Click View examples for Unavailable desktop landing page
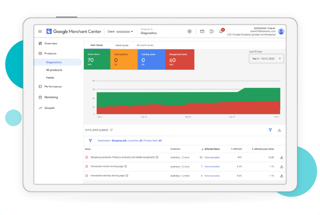Viewport: 320px width, 215px height. pos(212,176)
